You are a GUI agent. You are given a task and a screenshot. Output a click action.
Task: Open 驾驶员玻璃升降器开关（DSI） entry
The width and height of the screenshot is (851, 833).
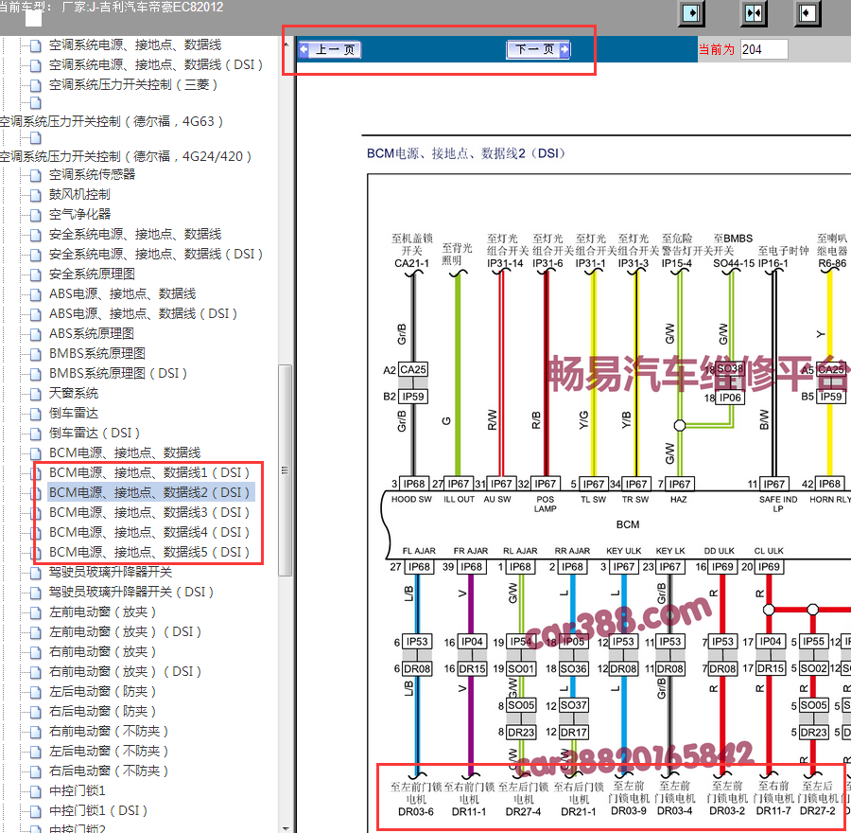pos(131,593)
